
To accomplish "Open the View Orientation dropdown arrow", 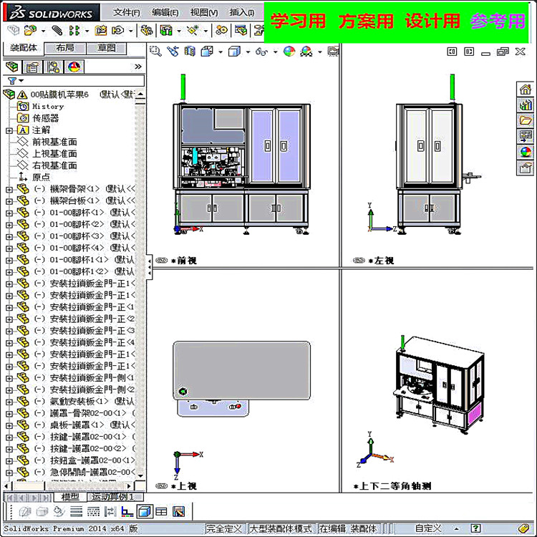I will click(x=221, y=52).
